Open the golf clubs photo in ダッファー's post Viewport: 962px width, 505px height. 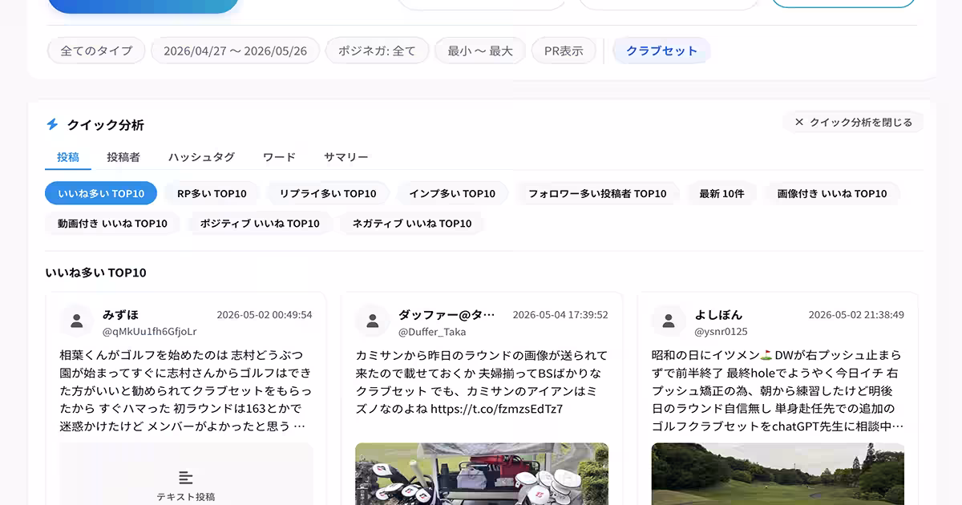482,474
